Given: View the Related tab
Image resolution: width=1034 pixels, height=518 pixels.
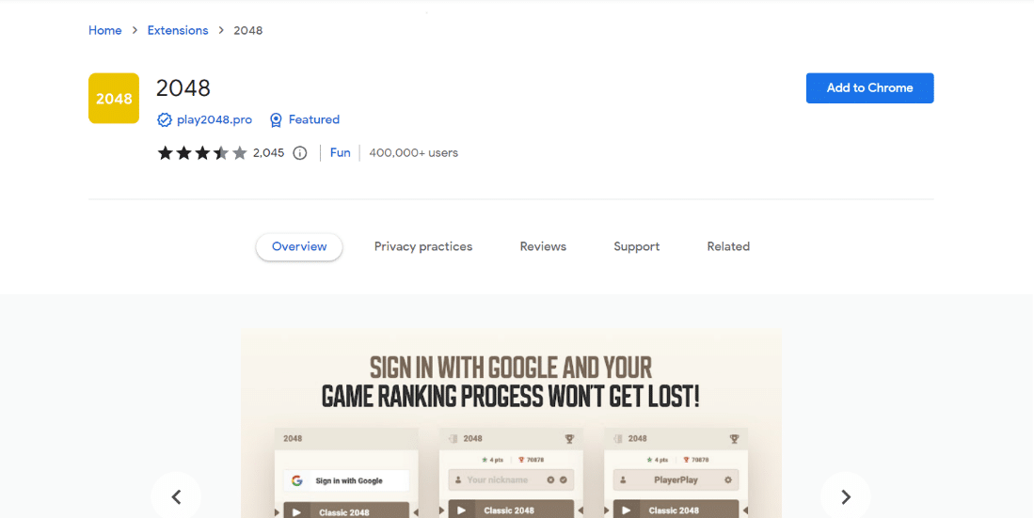Looking at the screenshot, I should [x=728, y=246].
